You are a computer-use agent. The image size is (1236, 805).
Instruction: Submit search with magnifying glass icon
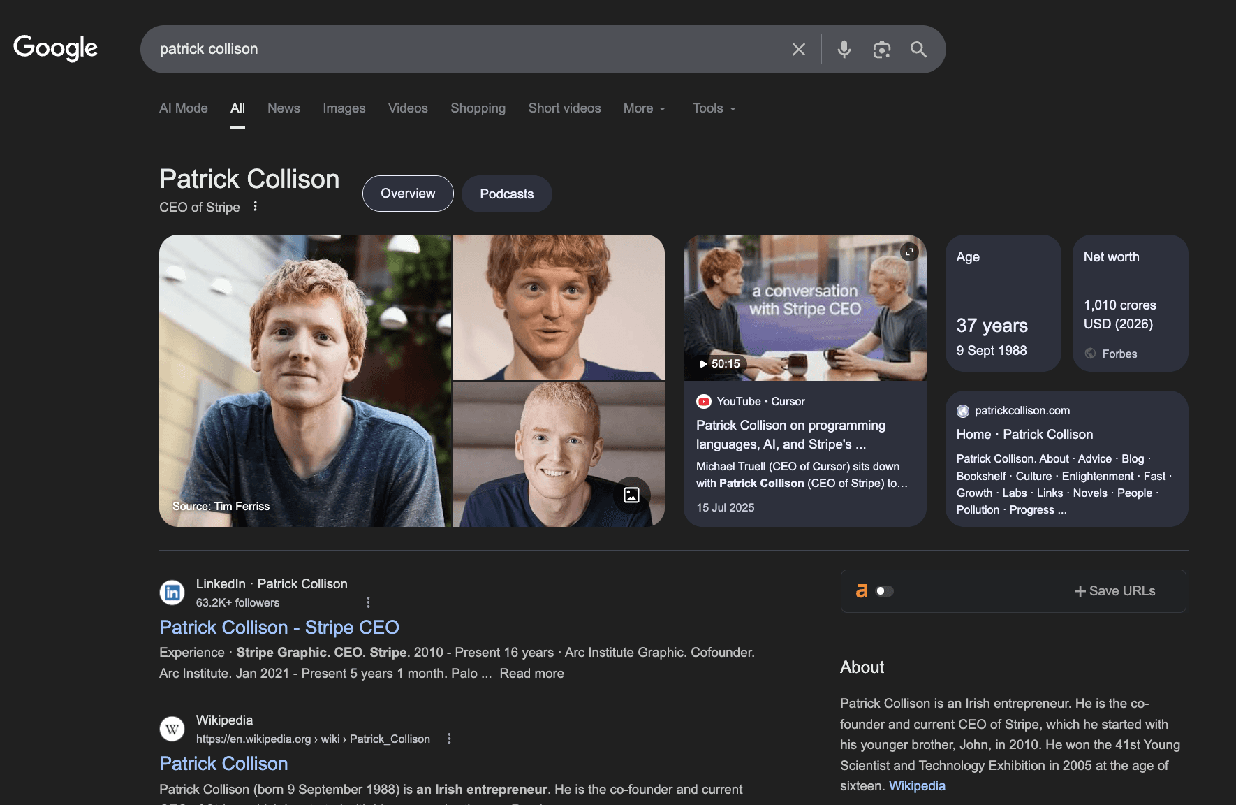click(918, 49)
